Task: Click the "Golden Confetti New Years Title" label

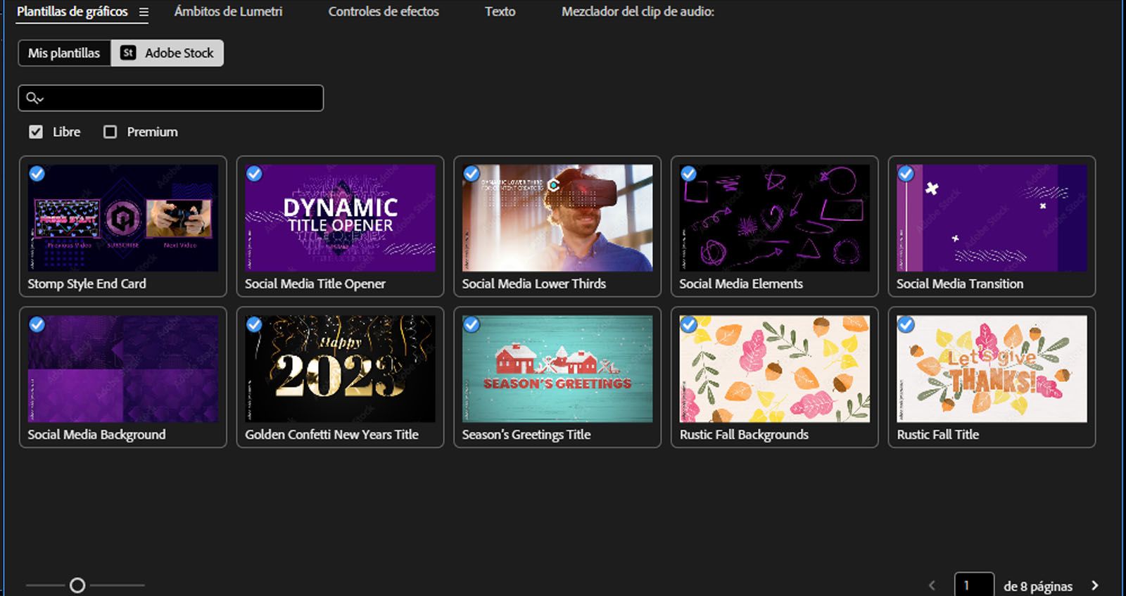Action: point(332,434)
